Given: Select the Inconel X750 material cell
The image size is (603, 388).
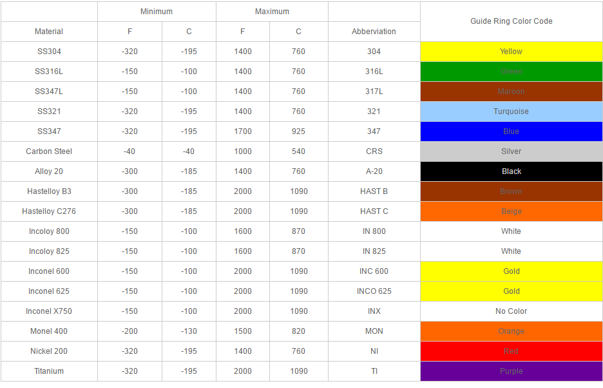Looking at the screenshot, I should [x=49, y=311].
